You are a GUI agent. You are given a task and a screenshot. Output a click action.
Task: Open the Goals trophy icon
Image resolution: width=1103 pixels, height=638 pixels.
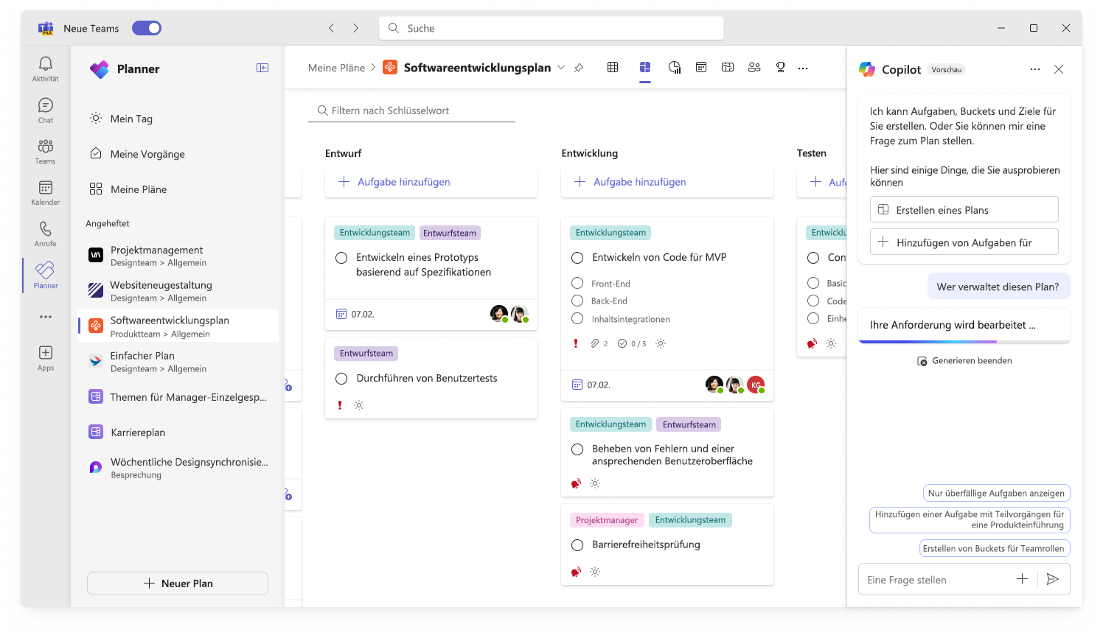[781, 67]
